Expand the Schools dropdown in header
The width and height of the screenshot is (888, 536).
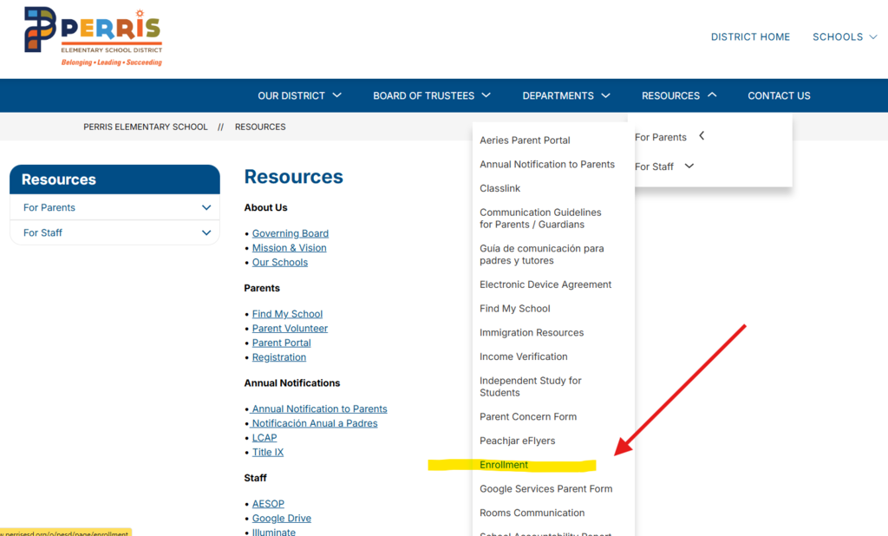845,37
